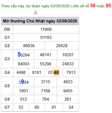Click the G4 number 7913
The width and height of the screenshot is (112, 113).
(71, 72)
